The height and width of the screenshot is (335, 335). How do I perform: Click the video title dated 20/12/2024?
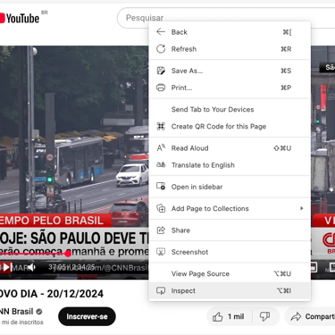(x=52, y=294)
